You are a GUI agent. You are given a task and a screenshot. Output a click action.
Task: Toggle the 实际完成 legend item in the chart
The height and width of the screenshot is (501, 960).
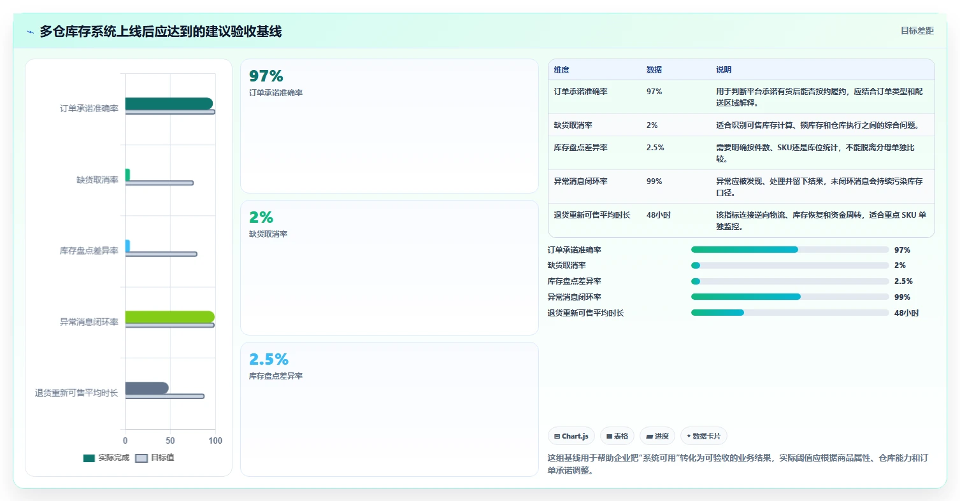106,458
